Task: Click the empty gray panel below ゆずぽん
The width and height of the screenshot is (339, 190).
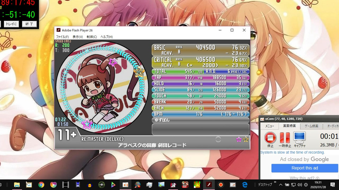Action: [201, 129]
